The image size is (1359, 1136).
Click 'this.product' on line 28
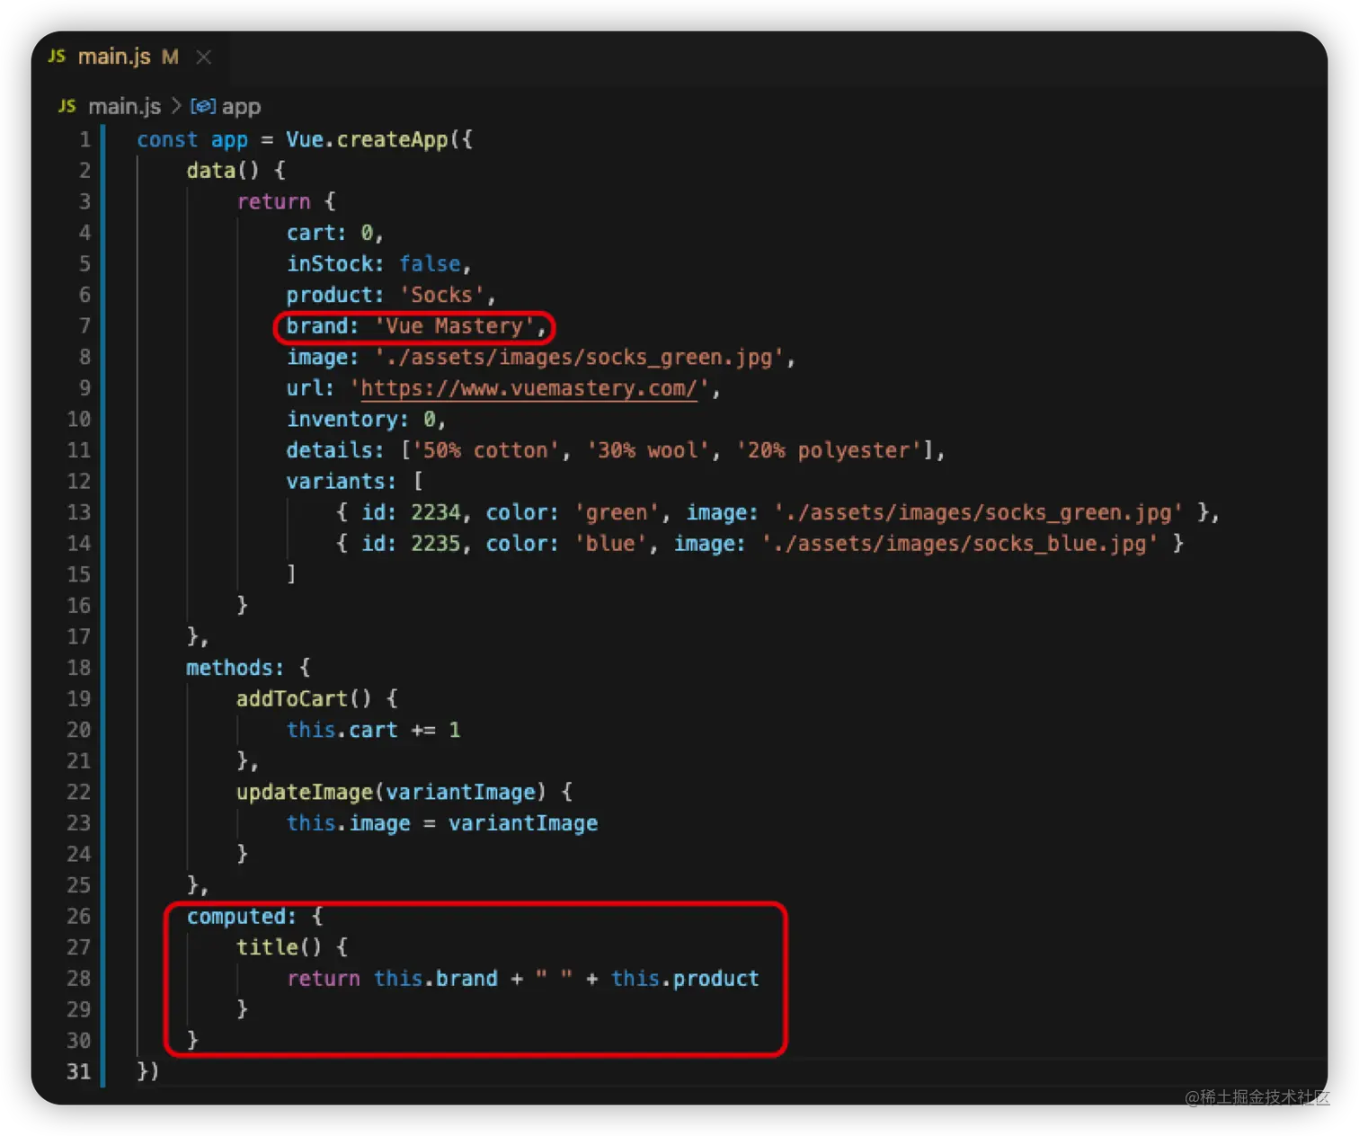tap(685, 978)
